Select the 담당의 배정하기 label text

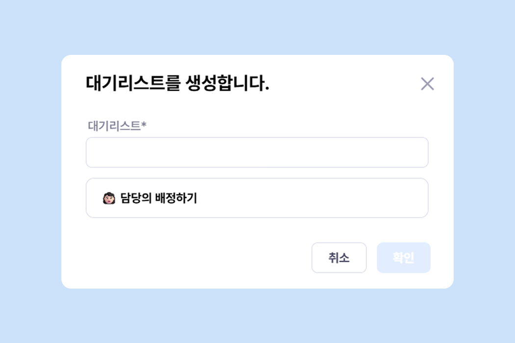(x=158, y=198)
